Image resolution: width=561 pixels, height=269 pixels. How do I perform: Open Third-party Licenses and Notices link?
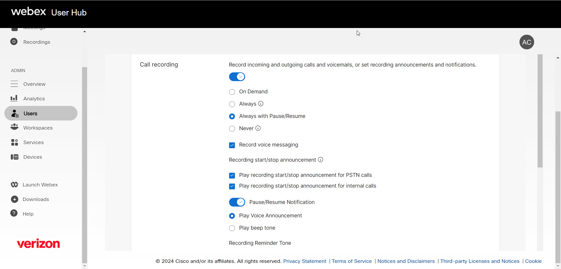click(480, 261)
